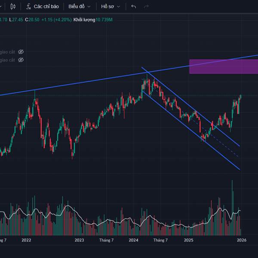Screen dimensions: 258x258
Task: Toggle visibility of the upper giao cắt indicator
Action: pyautogui.click(x=21, y=52)
